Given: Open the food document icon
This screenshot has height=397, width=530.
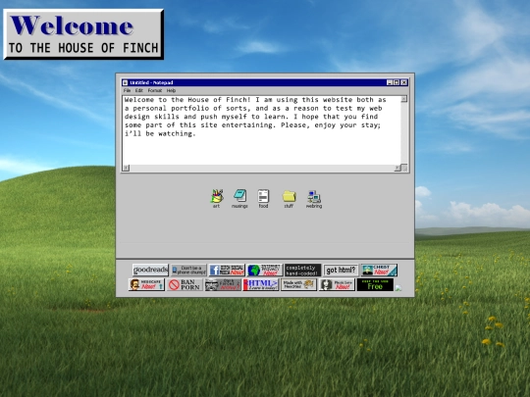Looking at the screenshot, I should click(x=263, y=196).
